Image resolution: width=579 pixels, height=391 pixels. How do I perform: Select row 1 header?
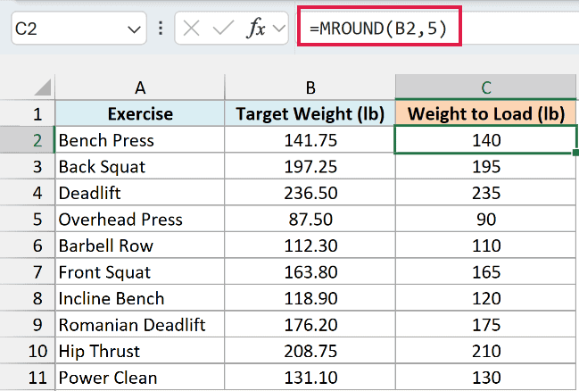click(28, 114)
